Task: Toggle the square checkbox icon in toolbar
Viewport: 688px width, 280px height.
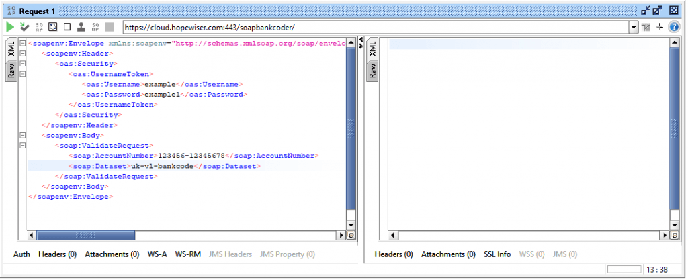Action: (67, 27)
